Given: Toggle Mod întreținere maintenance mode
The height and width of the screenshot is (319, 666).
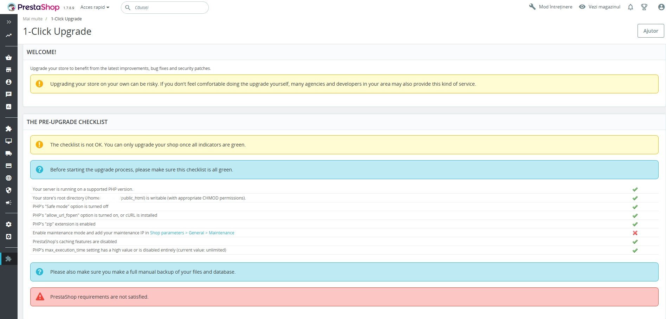Looking at the screenshot, I should point(551,7).
